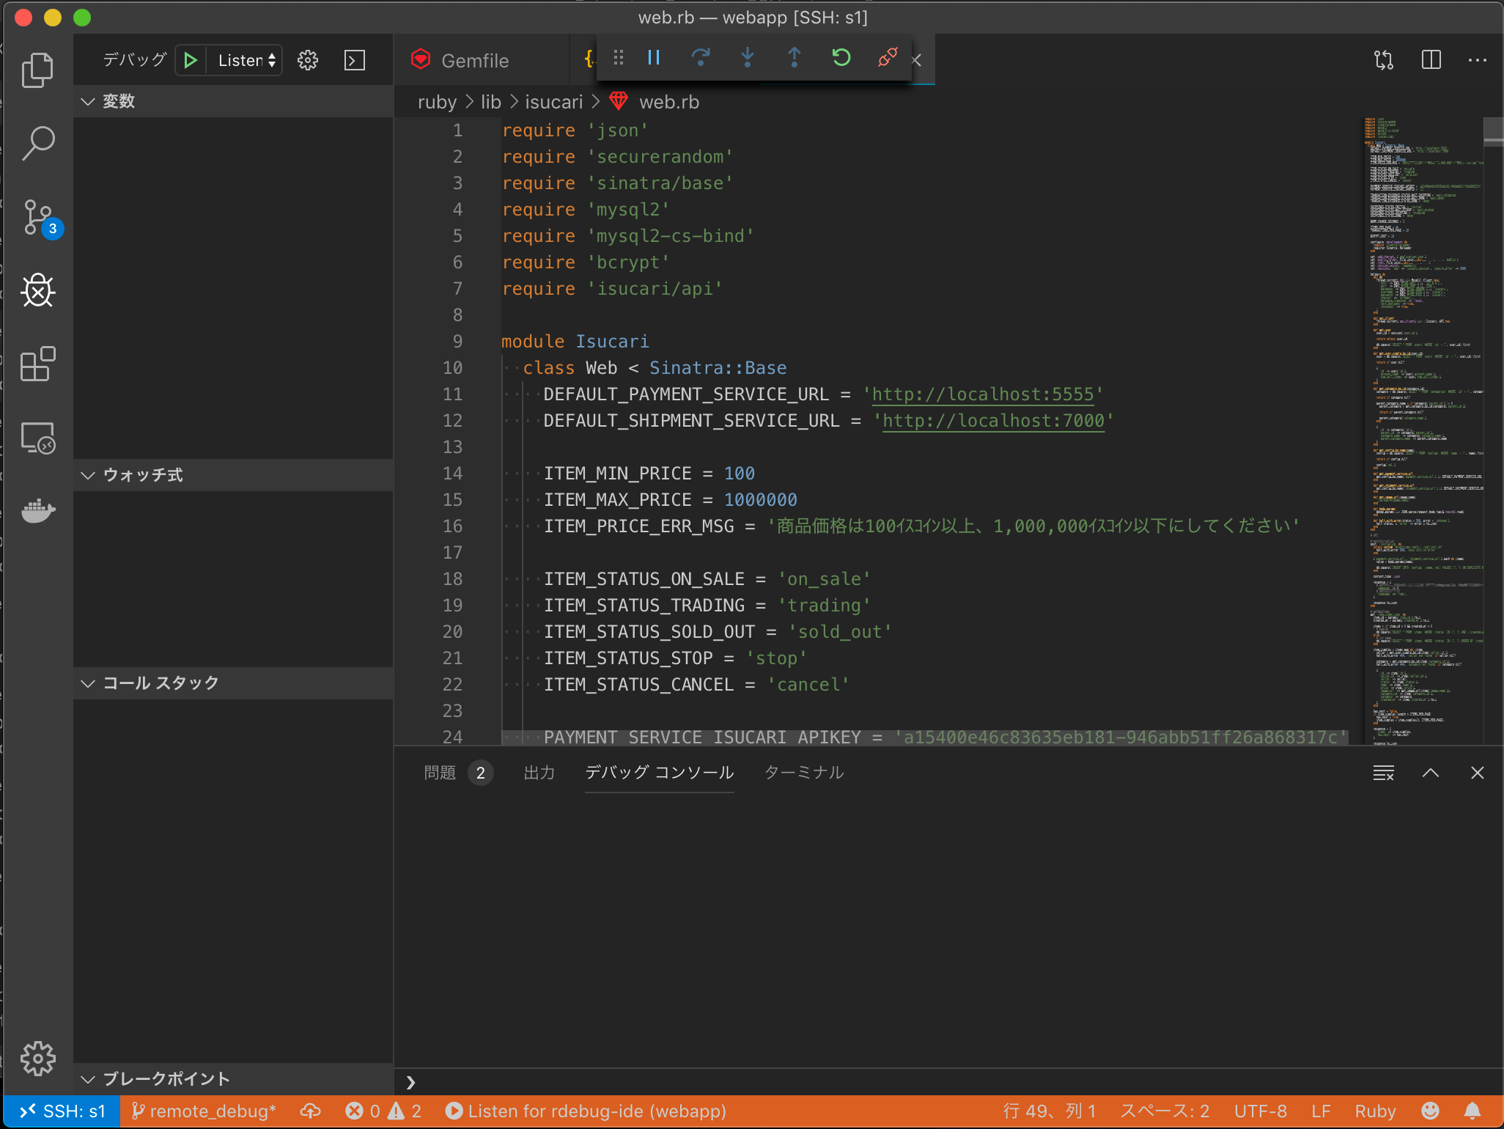Clear the debug console output
Screen dimensions: 1504x1129
point(1384,773)
